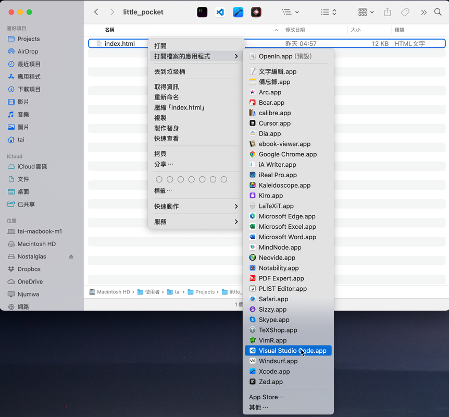Click the tag icon in toolbar
449x417 pixels.
pos(405,12)
